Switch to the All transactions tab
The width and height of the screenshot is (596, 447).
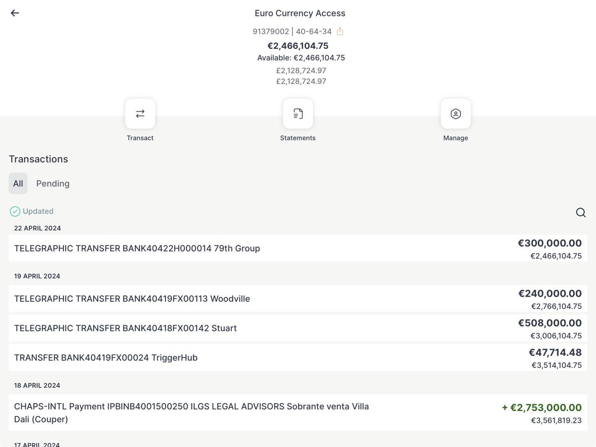(x=18, y=183)
